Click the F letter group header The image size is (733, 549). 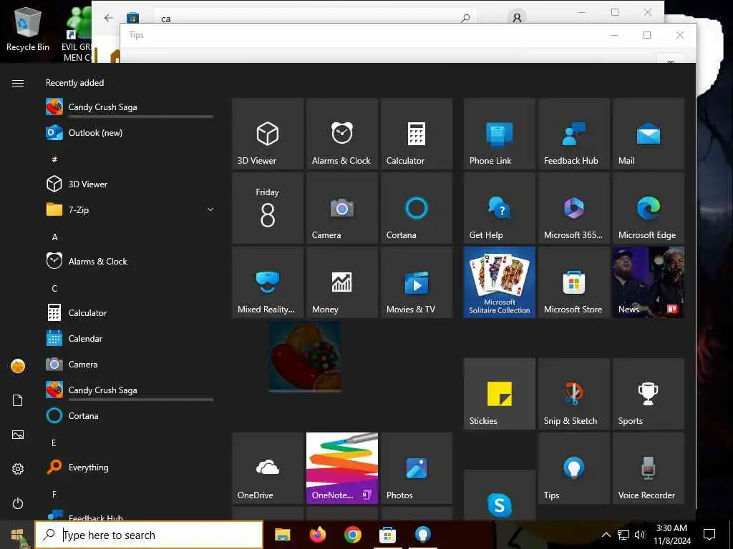pyautogui.click(x=54, y=494)
